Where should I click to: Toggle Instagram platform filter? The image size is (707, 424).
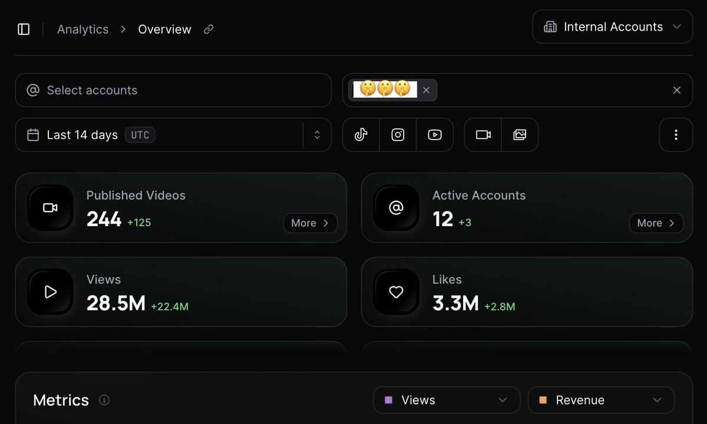(398, 135)
